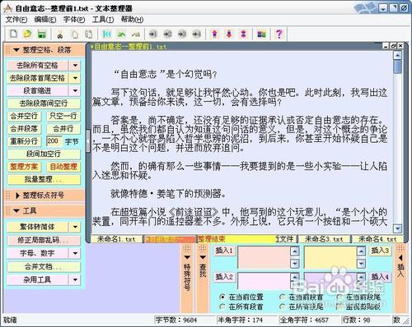Click the Cut scissors icon
This screenshot has height=327, width=412.
point(60,35)
